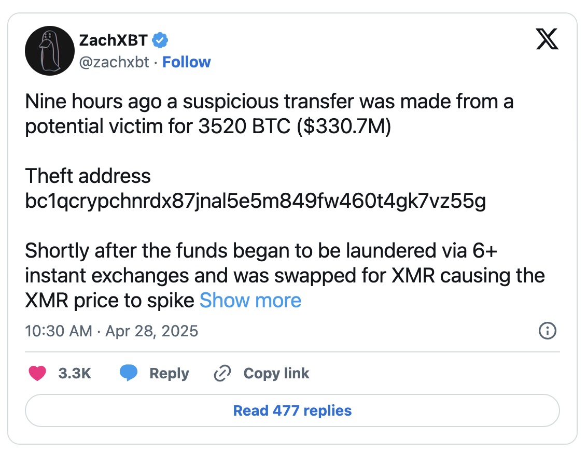Image resolution: width=587 pixels, height=454 pixels.
Task: Click the Reply text label
Action: [x=169, y=373]
